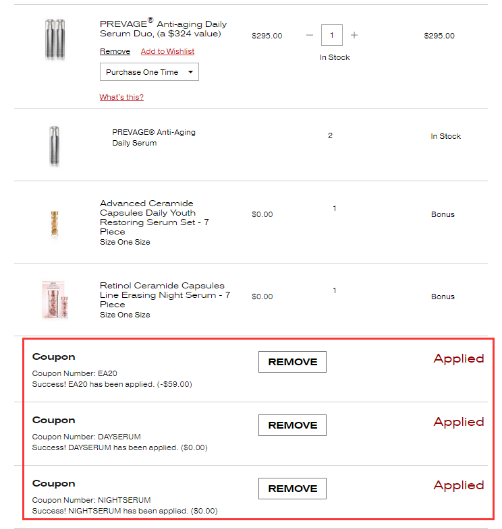Open the Purchase One Time dropdown
Image resolution: width=502 pixels, height=529 pixels.
click(x=149, y=72)
